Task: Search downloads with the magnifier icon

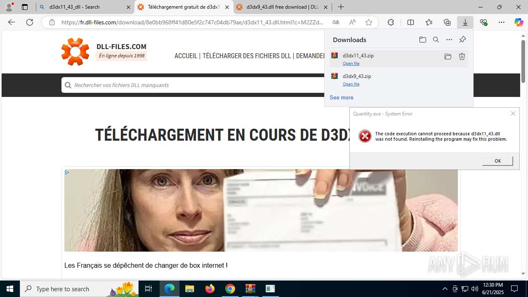Action: click(436, 40)
